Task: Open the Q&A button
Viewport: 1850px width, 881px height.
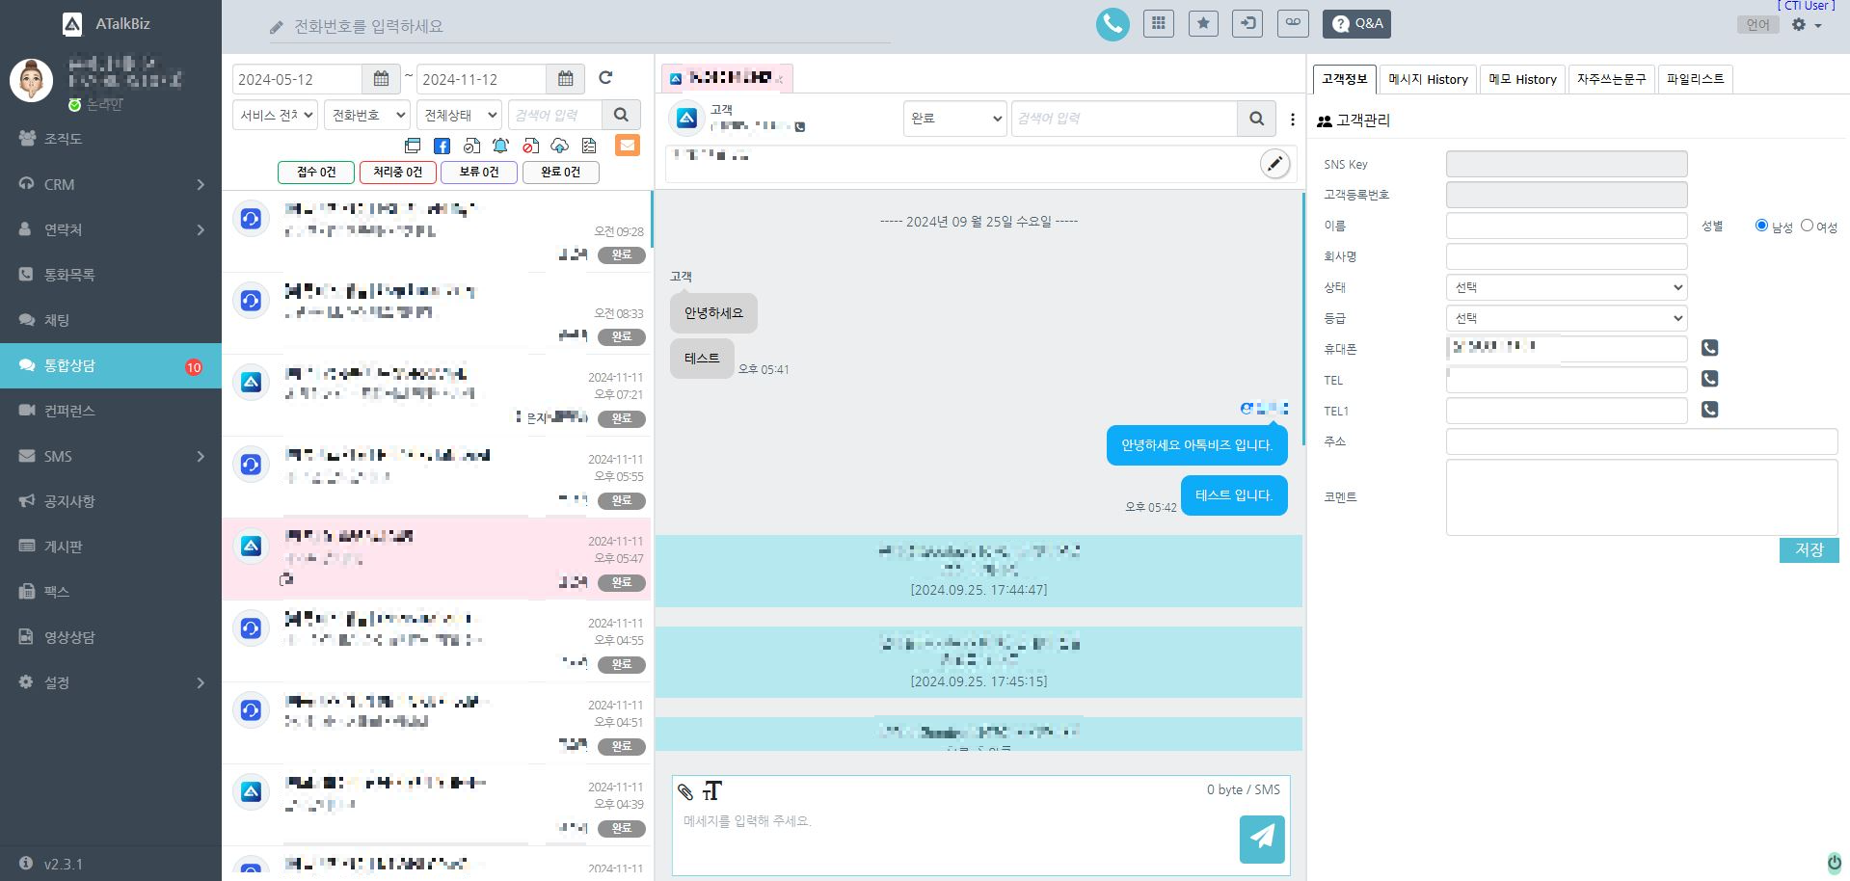Action: tap(1357, 24)
